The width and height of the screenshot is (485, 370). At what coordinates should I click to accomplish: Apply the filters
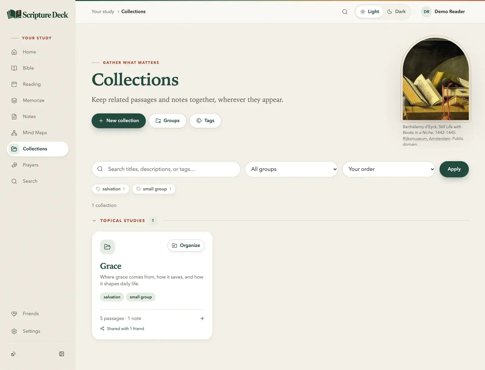[454, 169]
